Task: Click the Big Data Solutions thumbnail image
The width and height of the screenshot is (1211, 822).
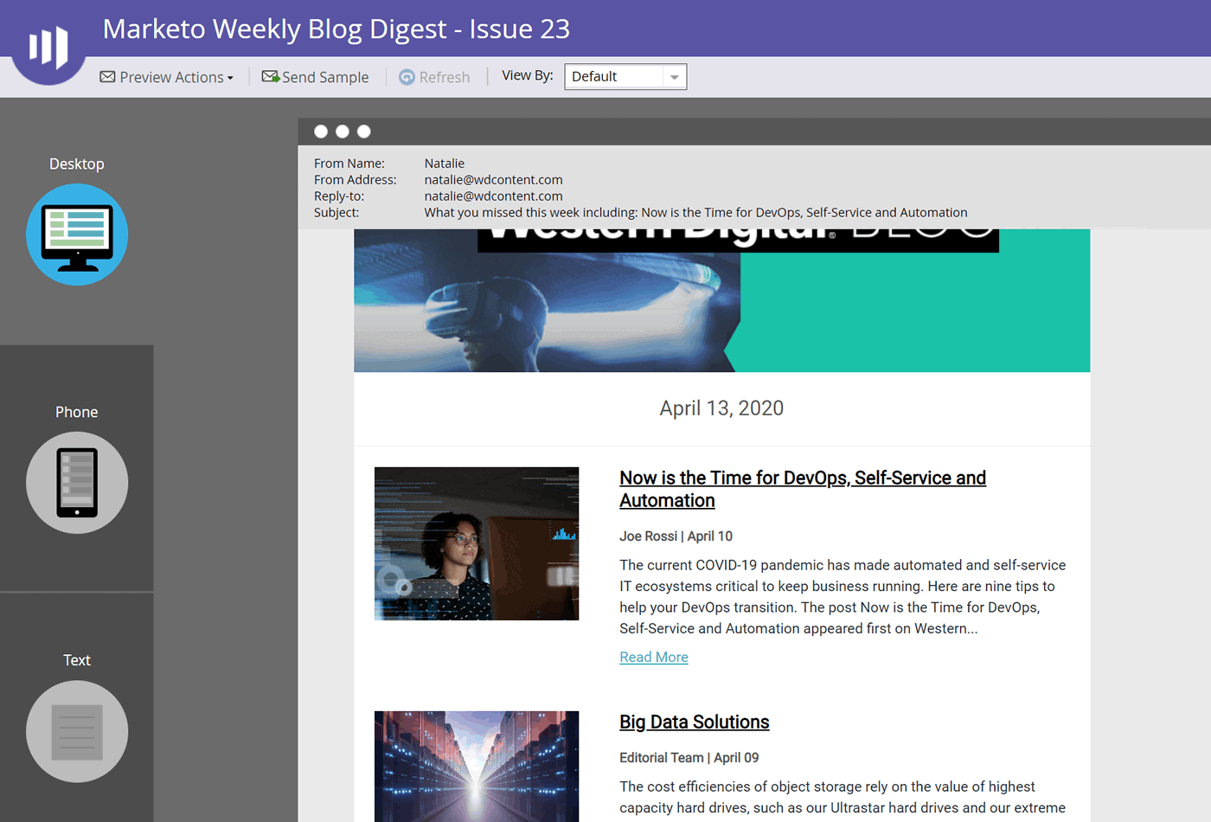Action: click(477, 767)
